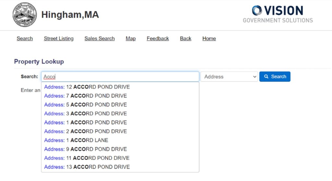Image resolution: width=332 pixels, height=181 pixels.
Task: Open the Street Listing menu link
Action: click(59, 38)
